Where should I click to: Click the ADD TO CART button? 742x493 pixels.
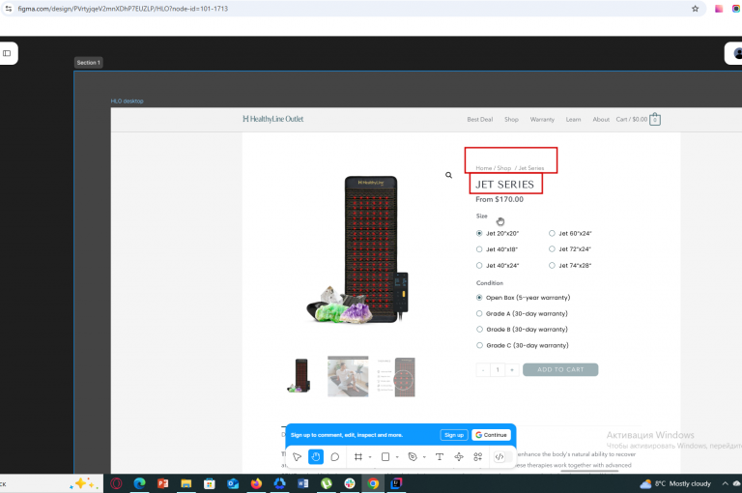560,369
